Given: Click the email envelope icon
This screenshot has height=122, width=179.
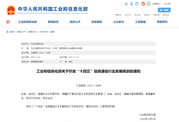Looking at the screenshot, I should [137, 4].
